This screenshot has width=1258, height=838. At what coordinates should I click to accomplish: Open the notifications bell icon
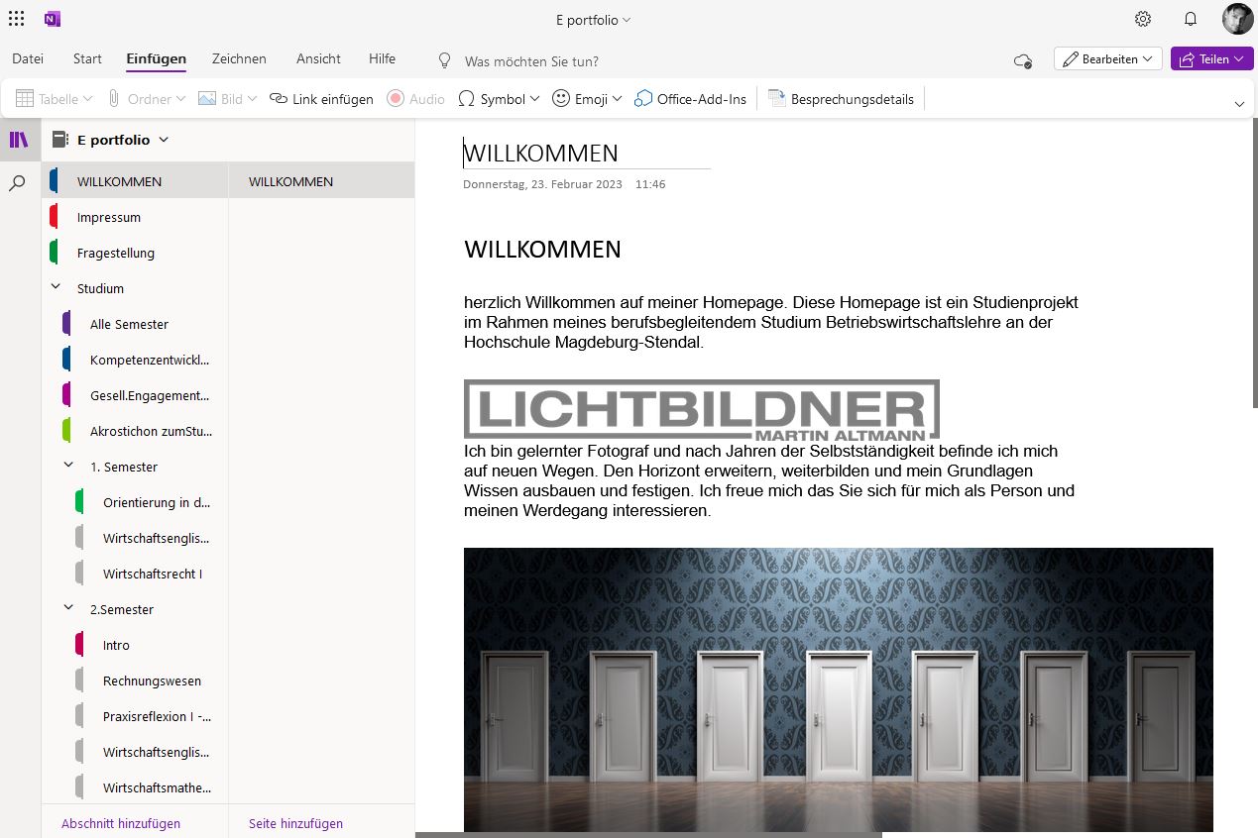(x=1191, y=19)
